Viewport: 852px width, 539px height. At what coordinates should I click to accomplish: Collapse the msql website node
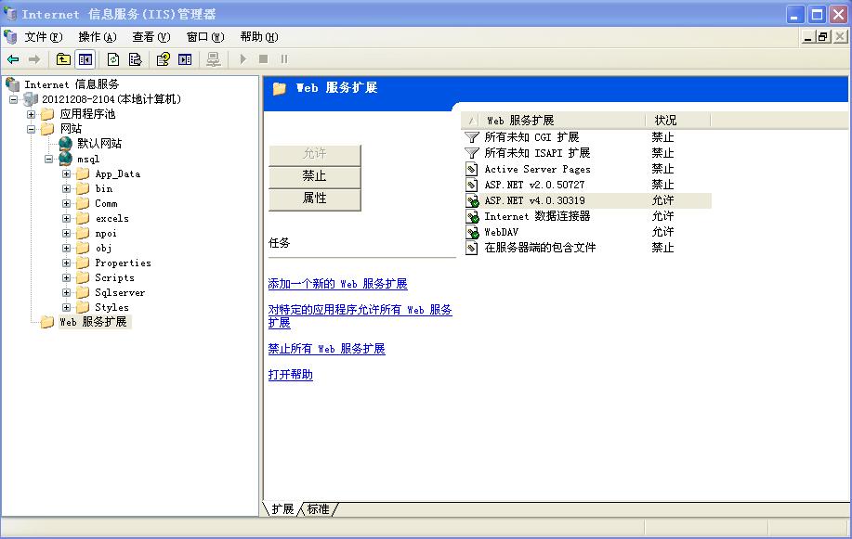coord(46,159)
